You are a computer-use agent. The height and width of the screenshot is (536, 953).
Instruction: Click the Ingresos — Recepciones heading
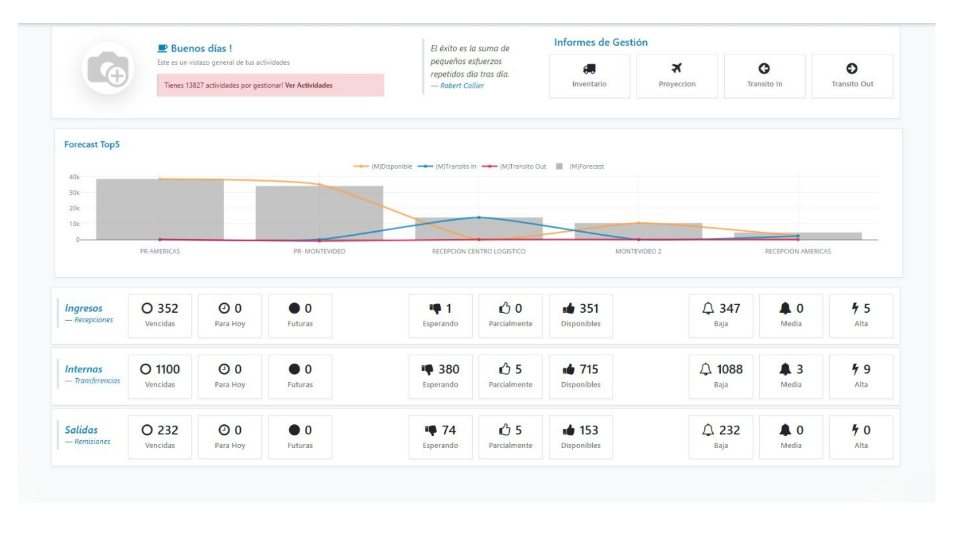[84, 308]
